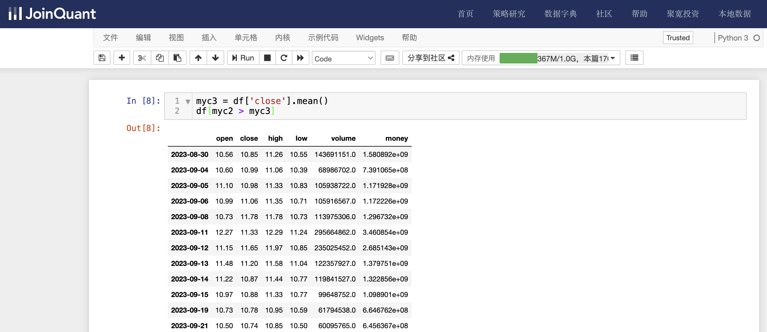
Task: Click the Out[8] output prompt
Action: pos(143,128)
